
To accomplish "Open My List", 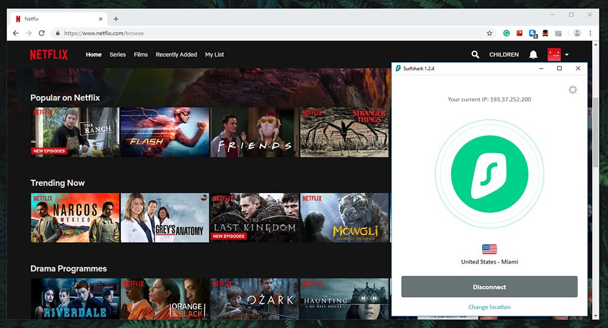I will 215,55.
